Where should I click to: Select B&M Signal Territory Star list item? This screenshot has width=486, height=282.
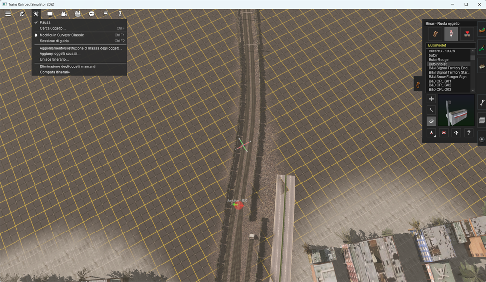point(449,72)
